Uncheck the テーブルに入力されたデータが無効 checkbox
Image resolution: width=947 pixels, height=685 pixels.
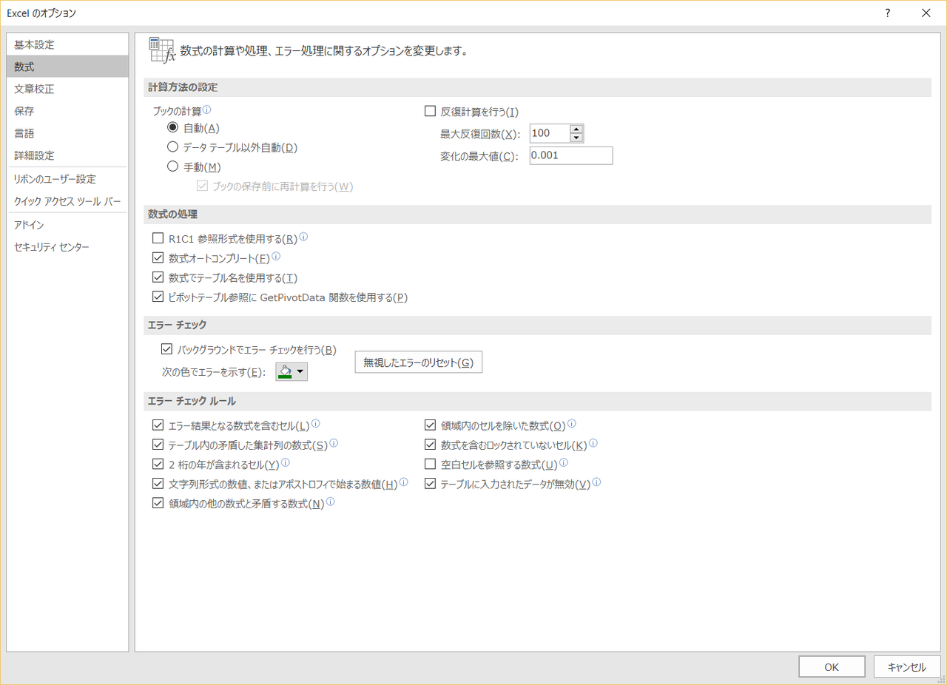(x=430, y=484)
